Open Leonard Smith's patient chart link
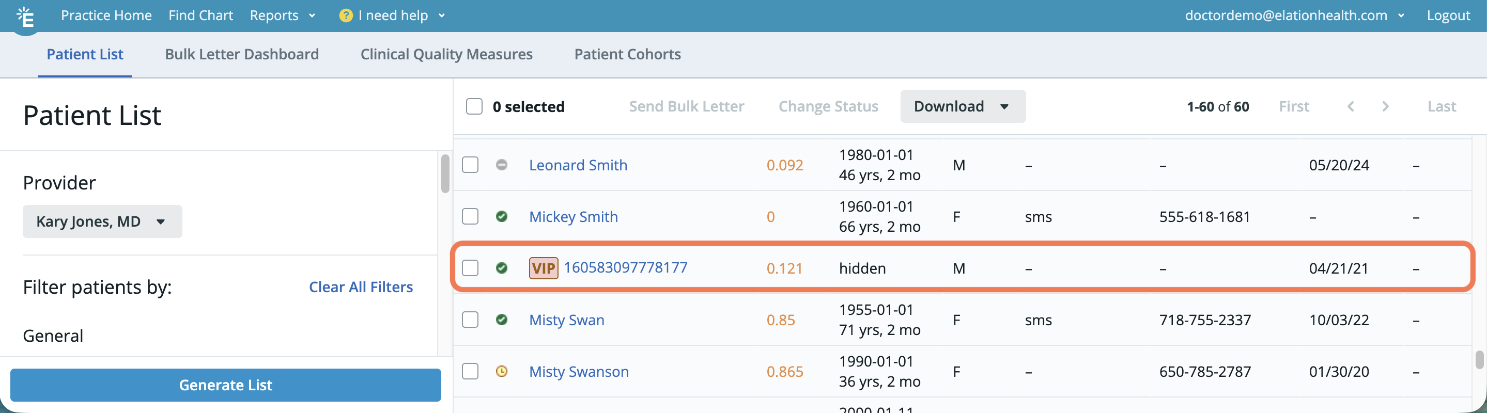The width and height of the screenshot is (1487, 413). coord(578,165)
